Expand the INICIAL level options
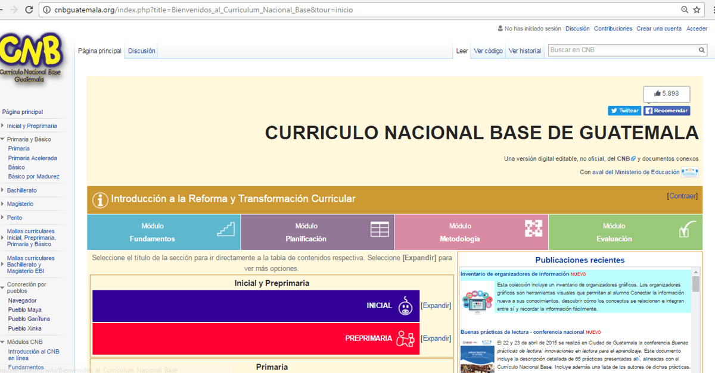The height and width of the screenshot is (373, 715). click(x=436, y=306)
